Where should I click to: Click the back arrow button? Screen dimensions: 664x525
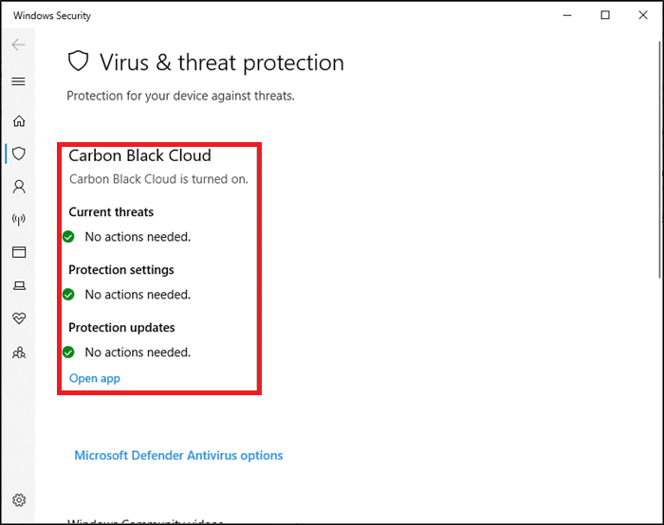tap(18, 45)
